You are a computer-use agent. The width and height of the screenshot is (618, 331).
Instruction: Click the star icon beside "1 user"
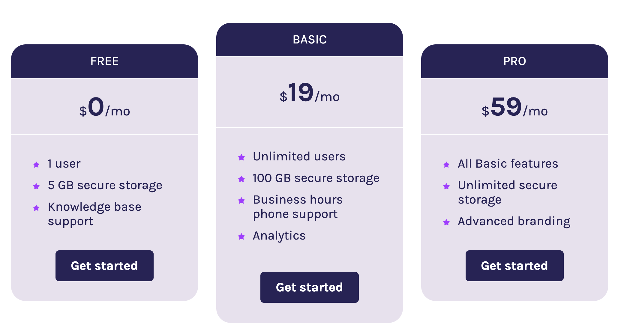tap(36, 165)
